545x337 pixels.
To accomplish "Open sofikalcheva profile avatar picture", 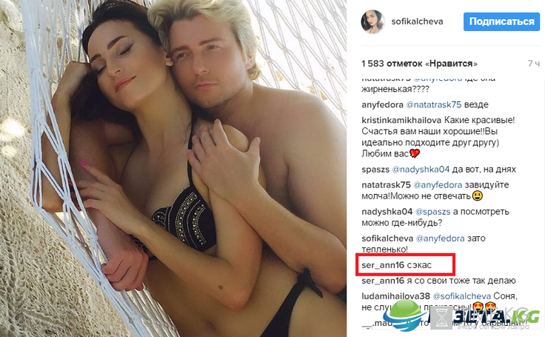I will tap(373, 21).
